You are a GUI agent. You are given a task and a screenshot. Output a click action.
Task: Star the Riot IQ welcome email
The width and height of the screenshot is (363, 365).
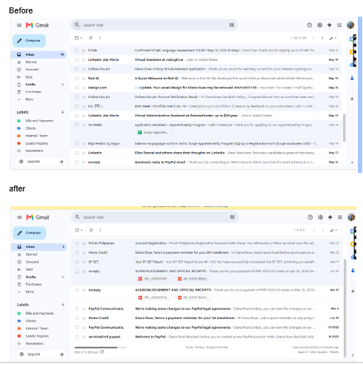point(84,79)
